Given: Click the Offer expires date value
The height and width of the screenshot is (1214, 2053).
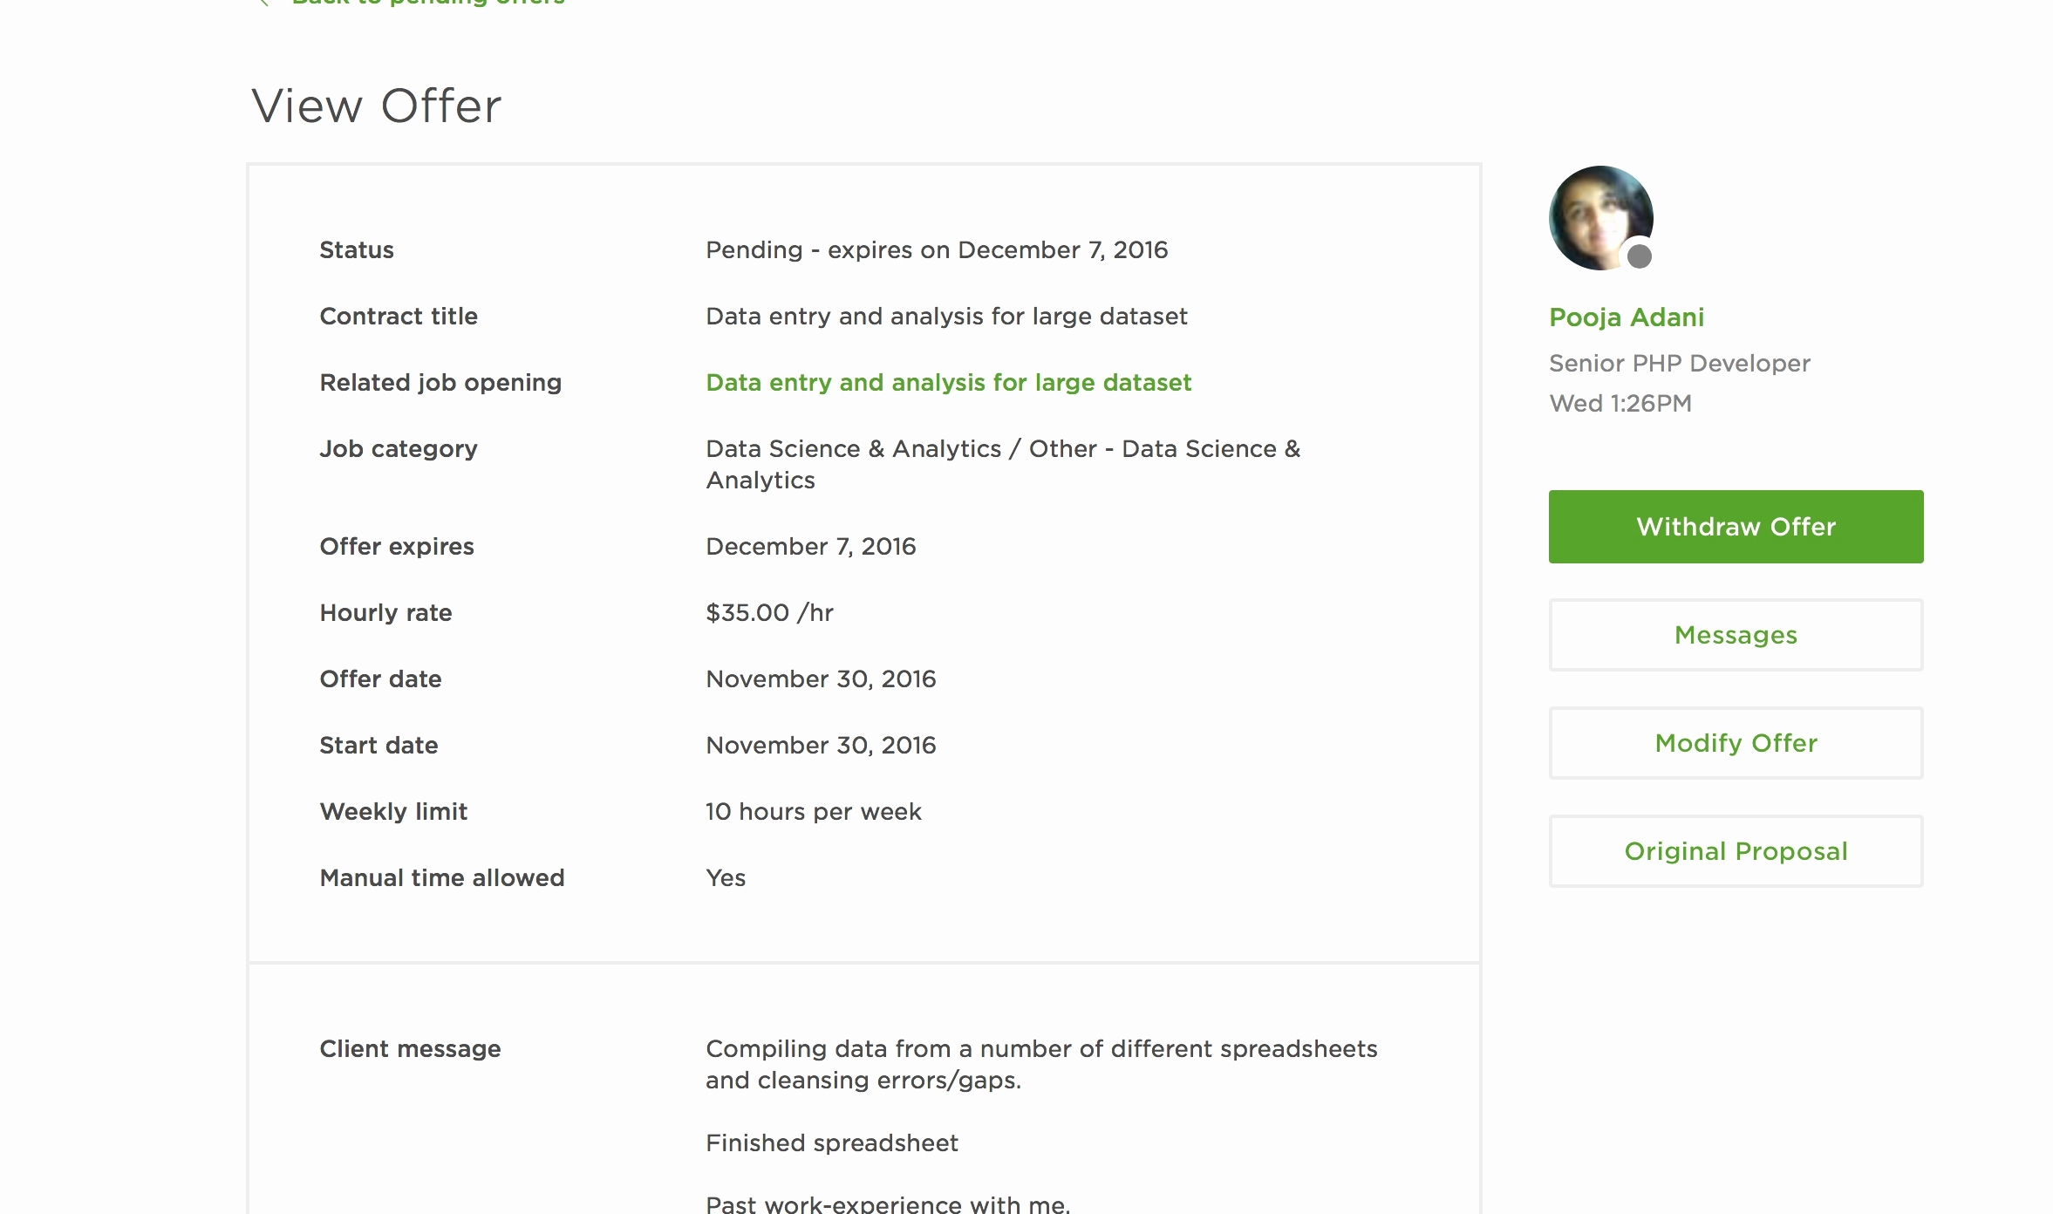Looking at the screenshot, I should point(810,547).
